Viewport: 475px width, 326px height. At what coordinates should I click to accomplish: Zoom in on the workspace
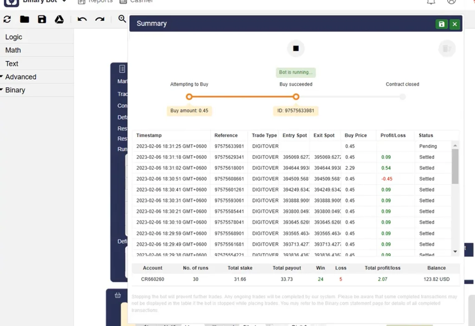coord(122,19)
